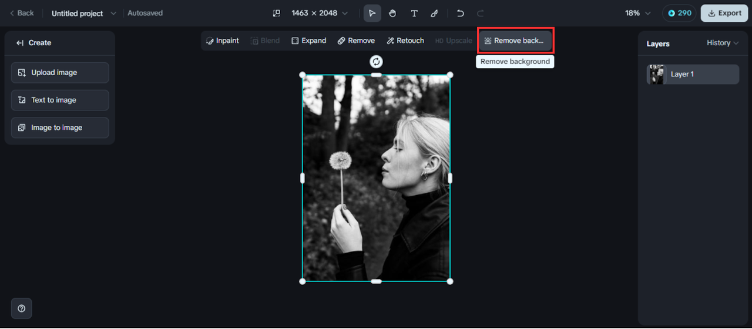Click HD Upscale

click(454, 41)
